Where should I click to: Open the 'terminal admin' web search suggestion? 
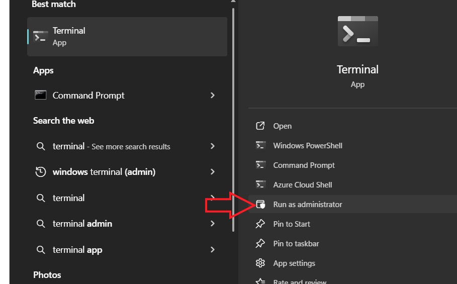(x=82, y=224)
